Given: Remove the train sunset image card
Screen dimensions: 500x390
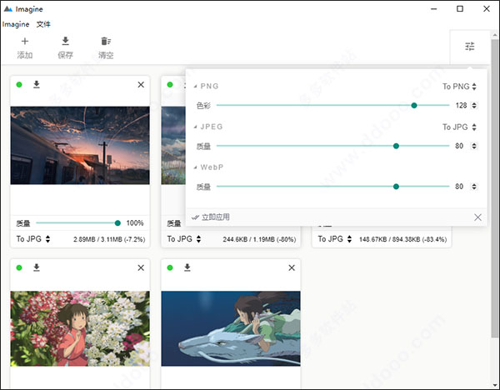Looking at the screenshot, I should click(x=141, y=84).
